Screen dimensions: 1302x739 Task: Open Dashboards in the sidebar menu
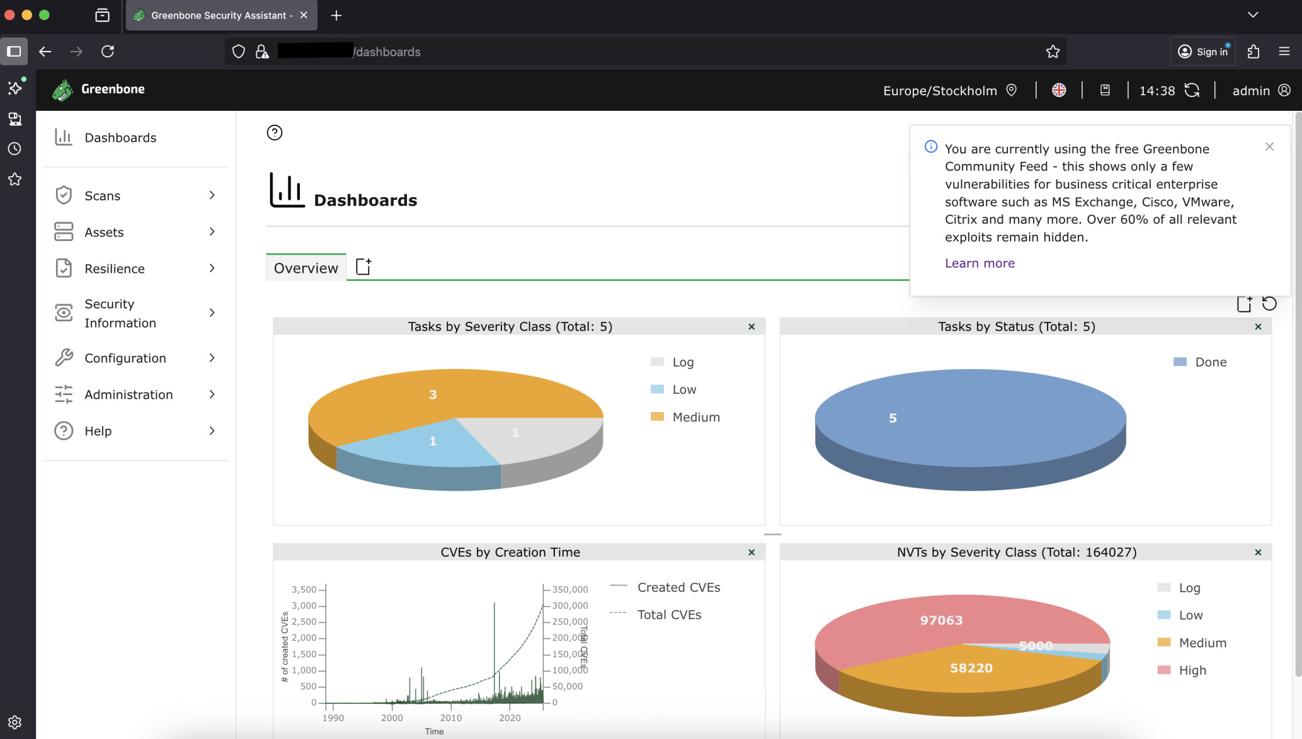point(120,137)
